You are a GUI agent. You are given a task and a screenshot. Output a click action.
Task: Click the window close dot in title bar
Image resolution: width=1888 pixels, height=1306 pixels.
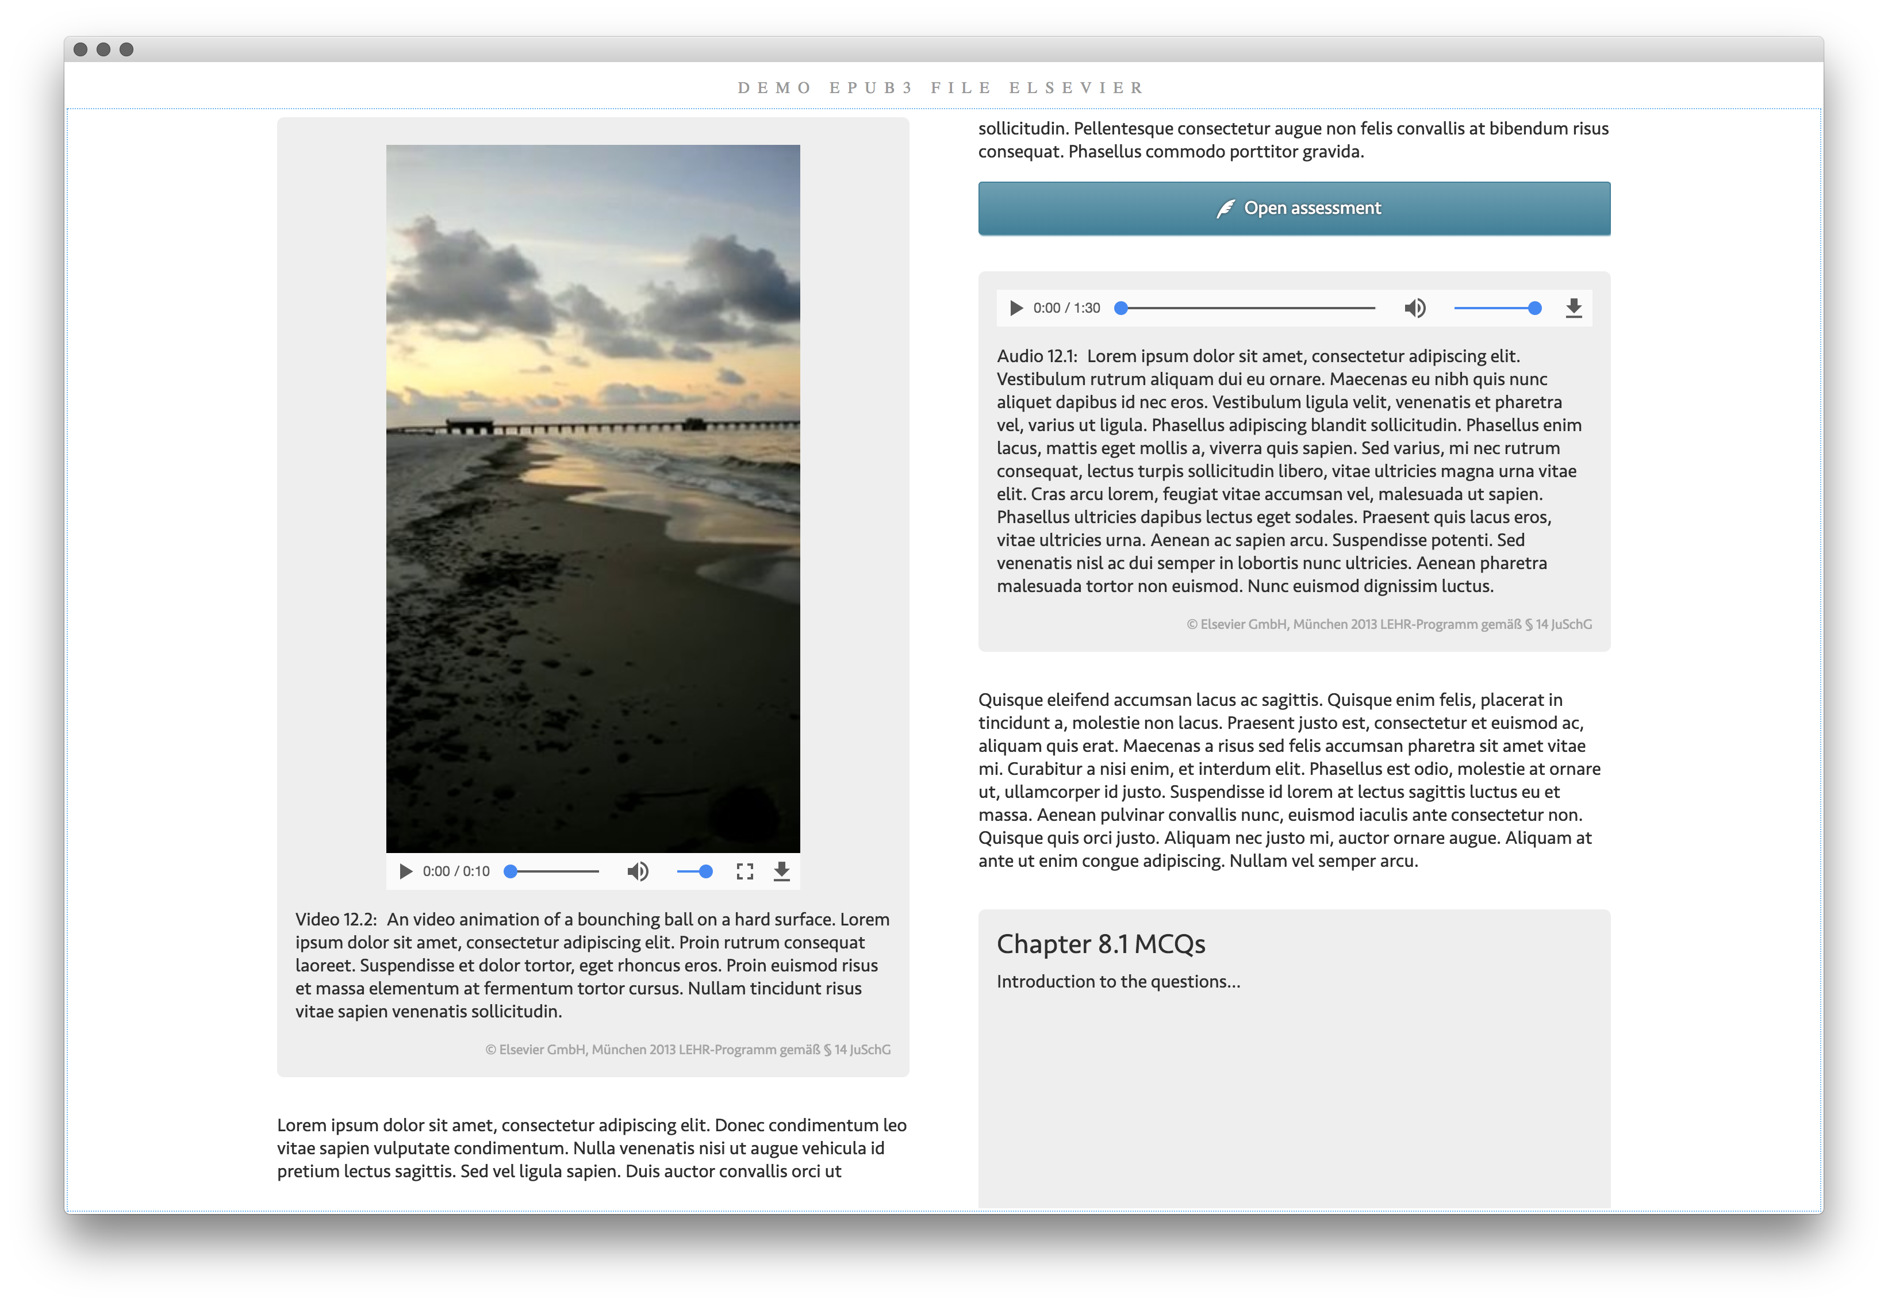(x=80, y=49)
